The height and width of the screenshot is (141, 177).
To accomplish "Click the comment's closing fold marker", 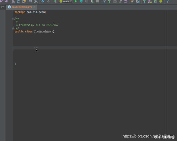I will click(13, 28).
